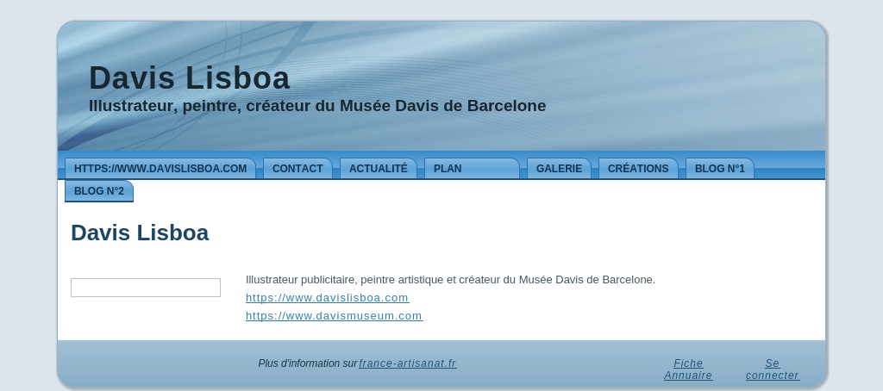883x391 pixels.
Task: Open the france-artisanat.fr footer link
Action: click(x=408, y=363)
